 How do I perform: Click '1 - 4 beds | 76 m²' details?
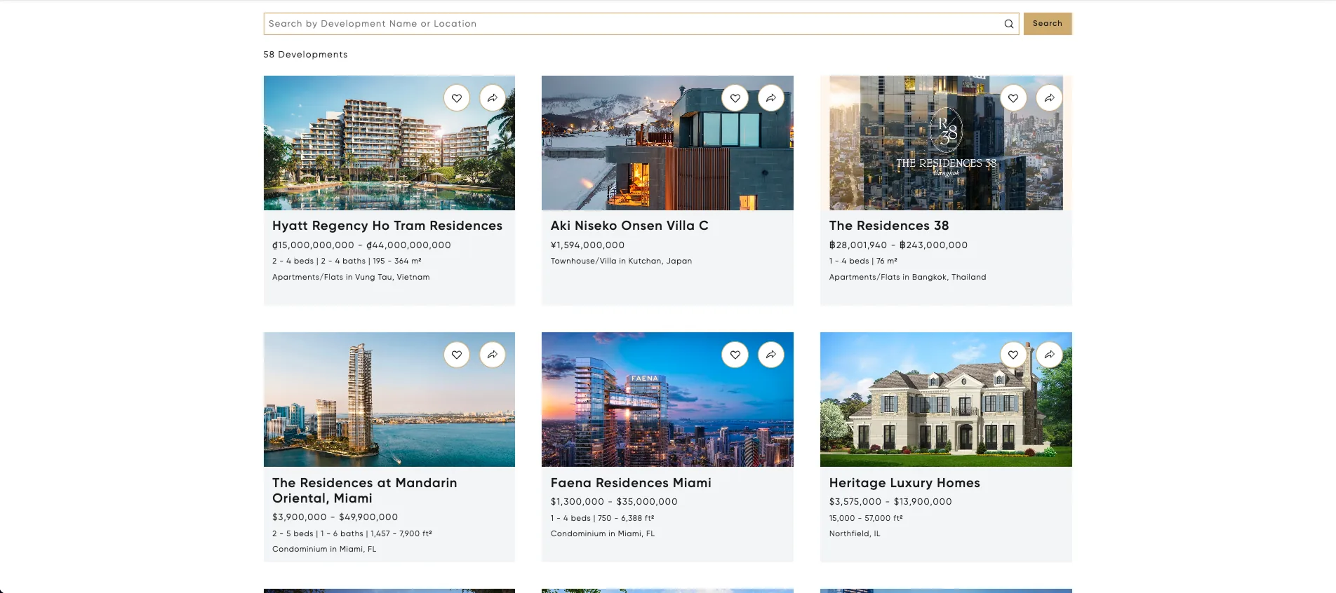(x=863, y=261)
